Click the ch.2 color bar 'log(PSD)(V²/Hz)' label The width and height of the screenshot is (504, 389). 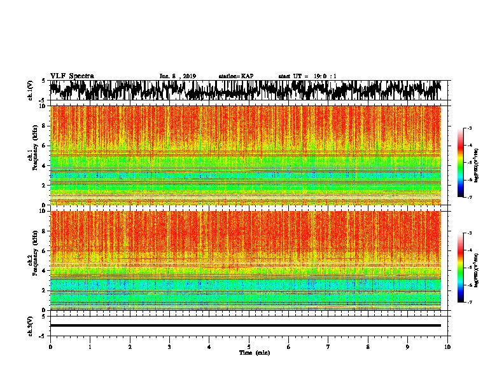click(477, 270)
